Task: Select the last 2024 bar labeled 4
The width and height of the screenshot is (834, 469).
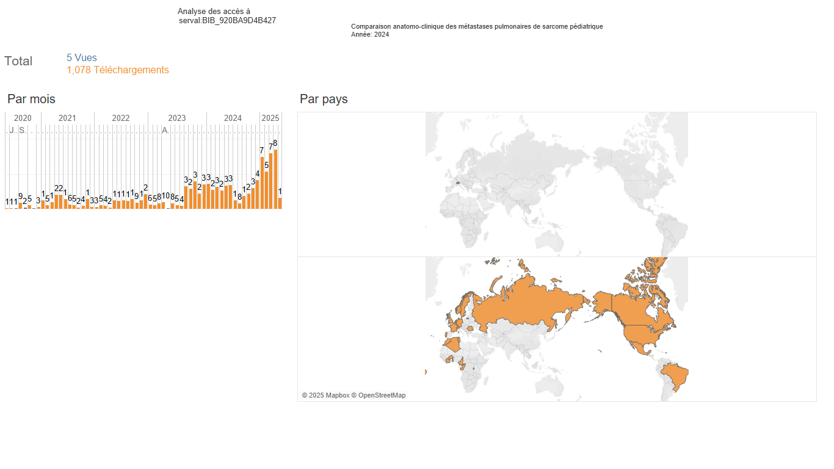Action: 258,194
